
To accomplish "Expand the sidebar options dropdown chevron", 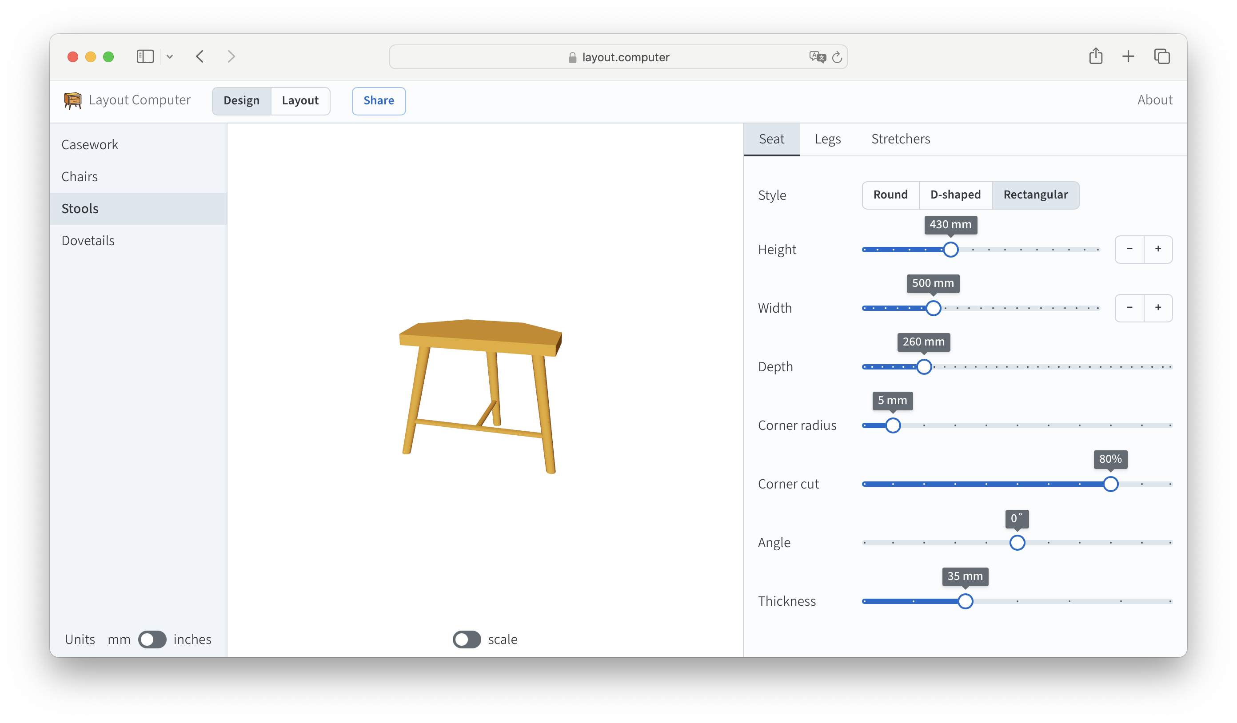I will click(x=170, y=57).
